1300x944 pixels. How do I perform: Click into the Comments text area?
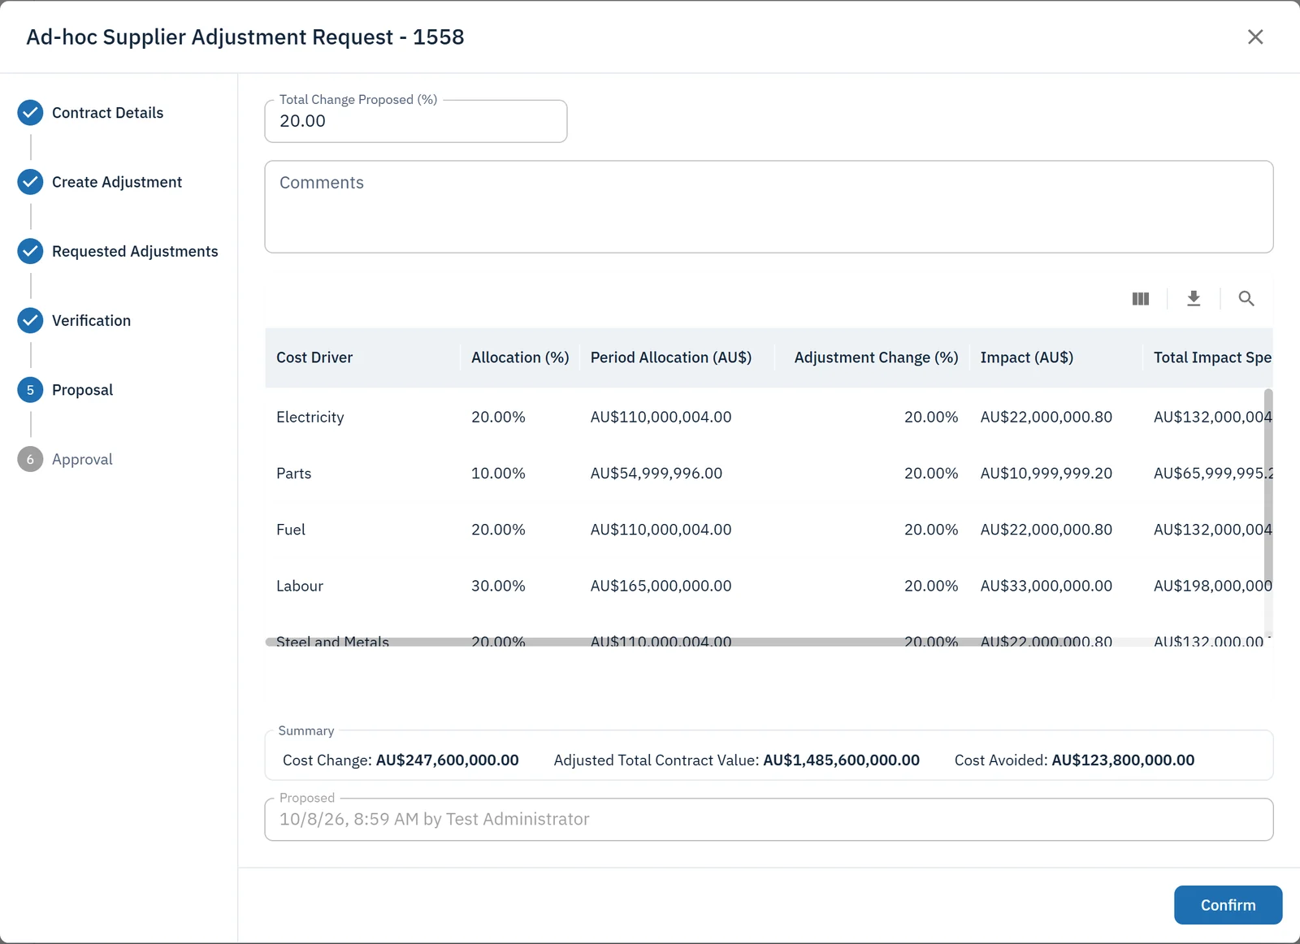(769, 206)
